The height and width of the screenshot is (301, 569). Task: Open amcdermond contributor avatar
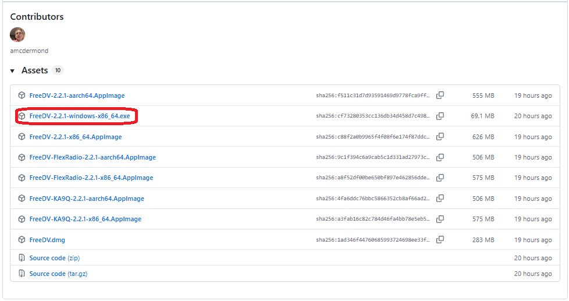click(x=17, y=34)
